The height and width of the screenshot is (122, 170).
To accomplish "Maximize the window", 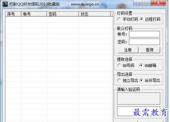I will pos(146,3).
